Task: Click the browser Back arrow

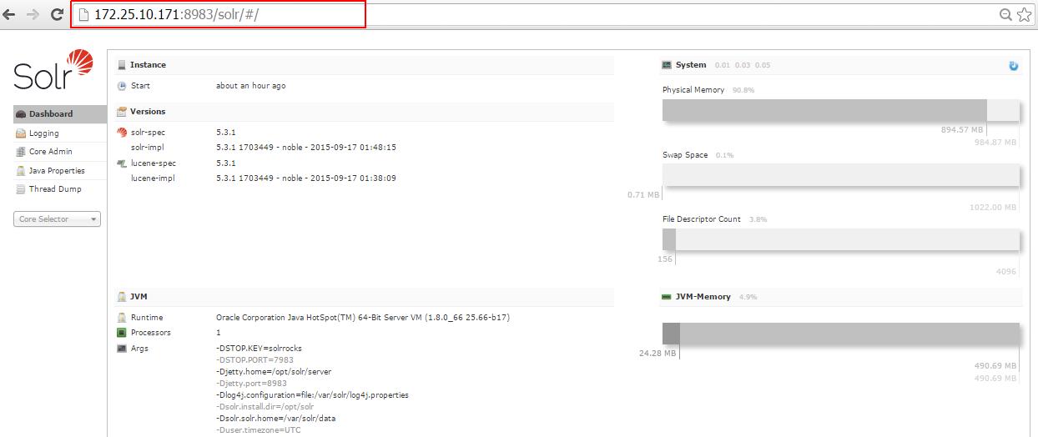Action: [x=9, y=14]
